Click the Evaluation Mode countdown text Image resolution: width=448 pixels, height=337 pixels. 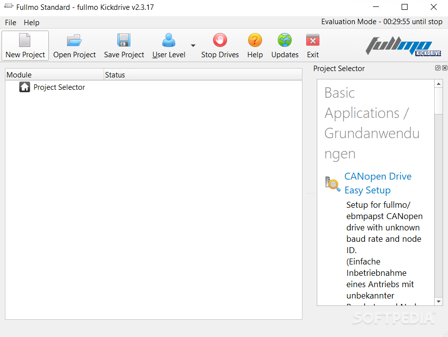click(x=382, y=22)
